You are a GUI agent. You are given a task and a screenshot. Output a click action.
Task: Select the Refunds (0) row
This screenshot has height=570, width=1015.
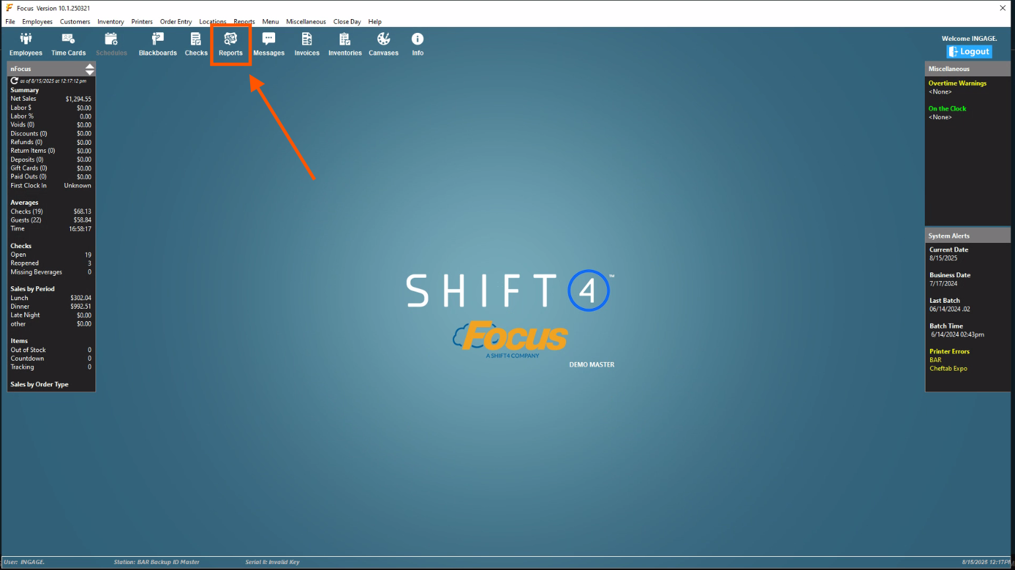[51, 142]
